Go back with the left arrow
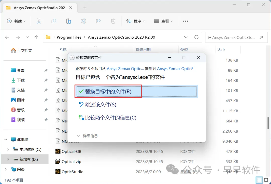271x184 pixels. pyautogui.click(x=7, y=37)
